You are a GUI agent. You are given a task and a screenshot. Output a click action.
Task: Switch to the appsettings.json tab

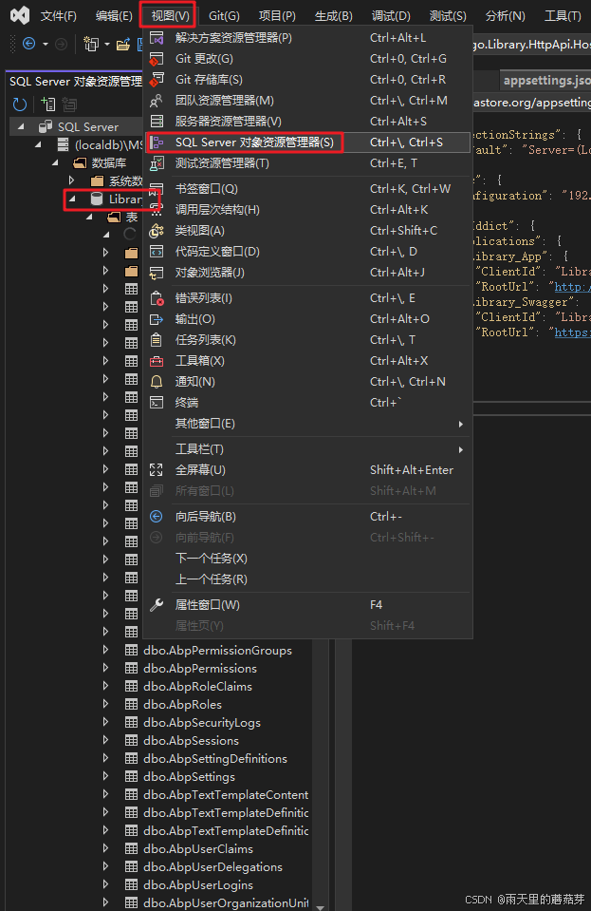click(x=545, y=80)
